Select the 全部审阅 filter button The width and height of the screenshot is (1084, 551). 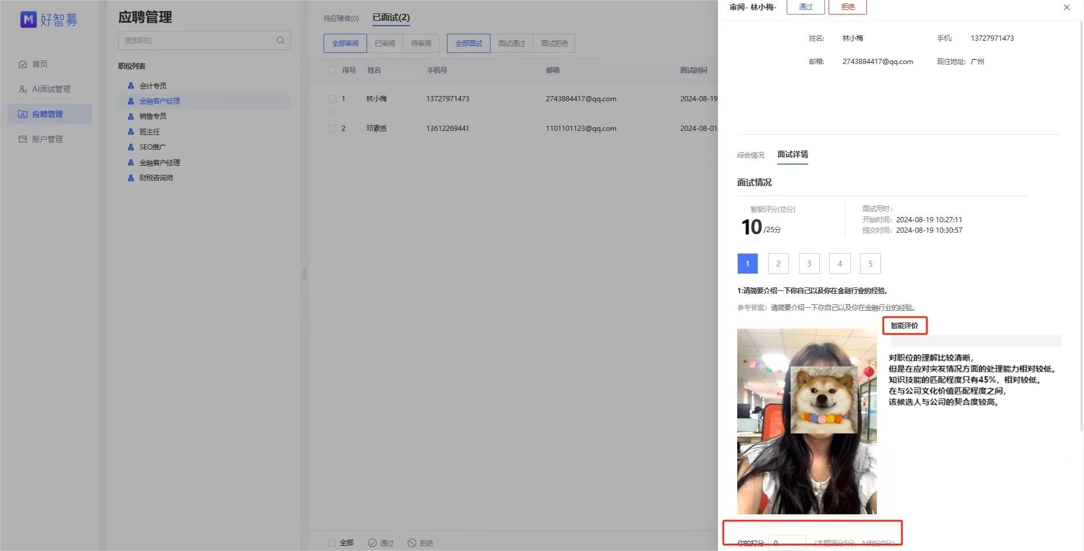click(344, 43)
